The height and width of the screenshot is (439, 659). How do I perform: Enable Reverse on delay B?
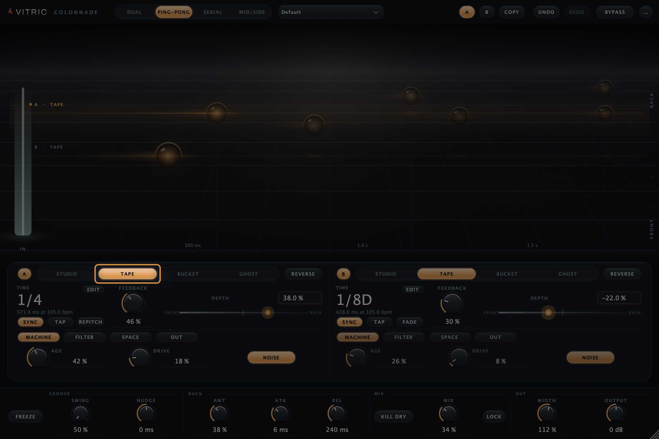[622, 274]
